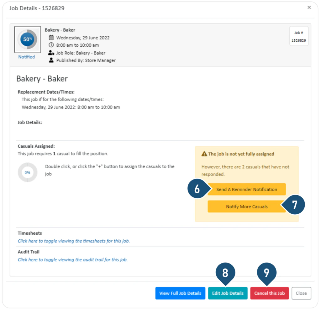Close the Job Details dialog with X
Image resolution: width=321 pixels, height=311 pixels.
(x=309, y=8)
